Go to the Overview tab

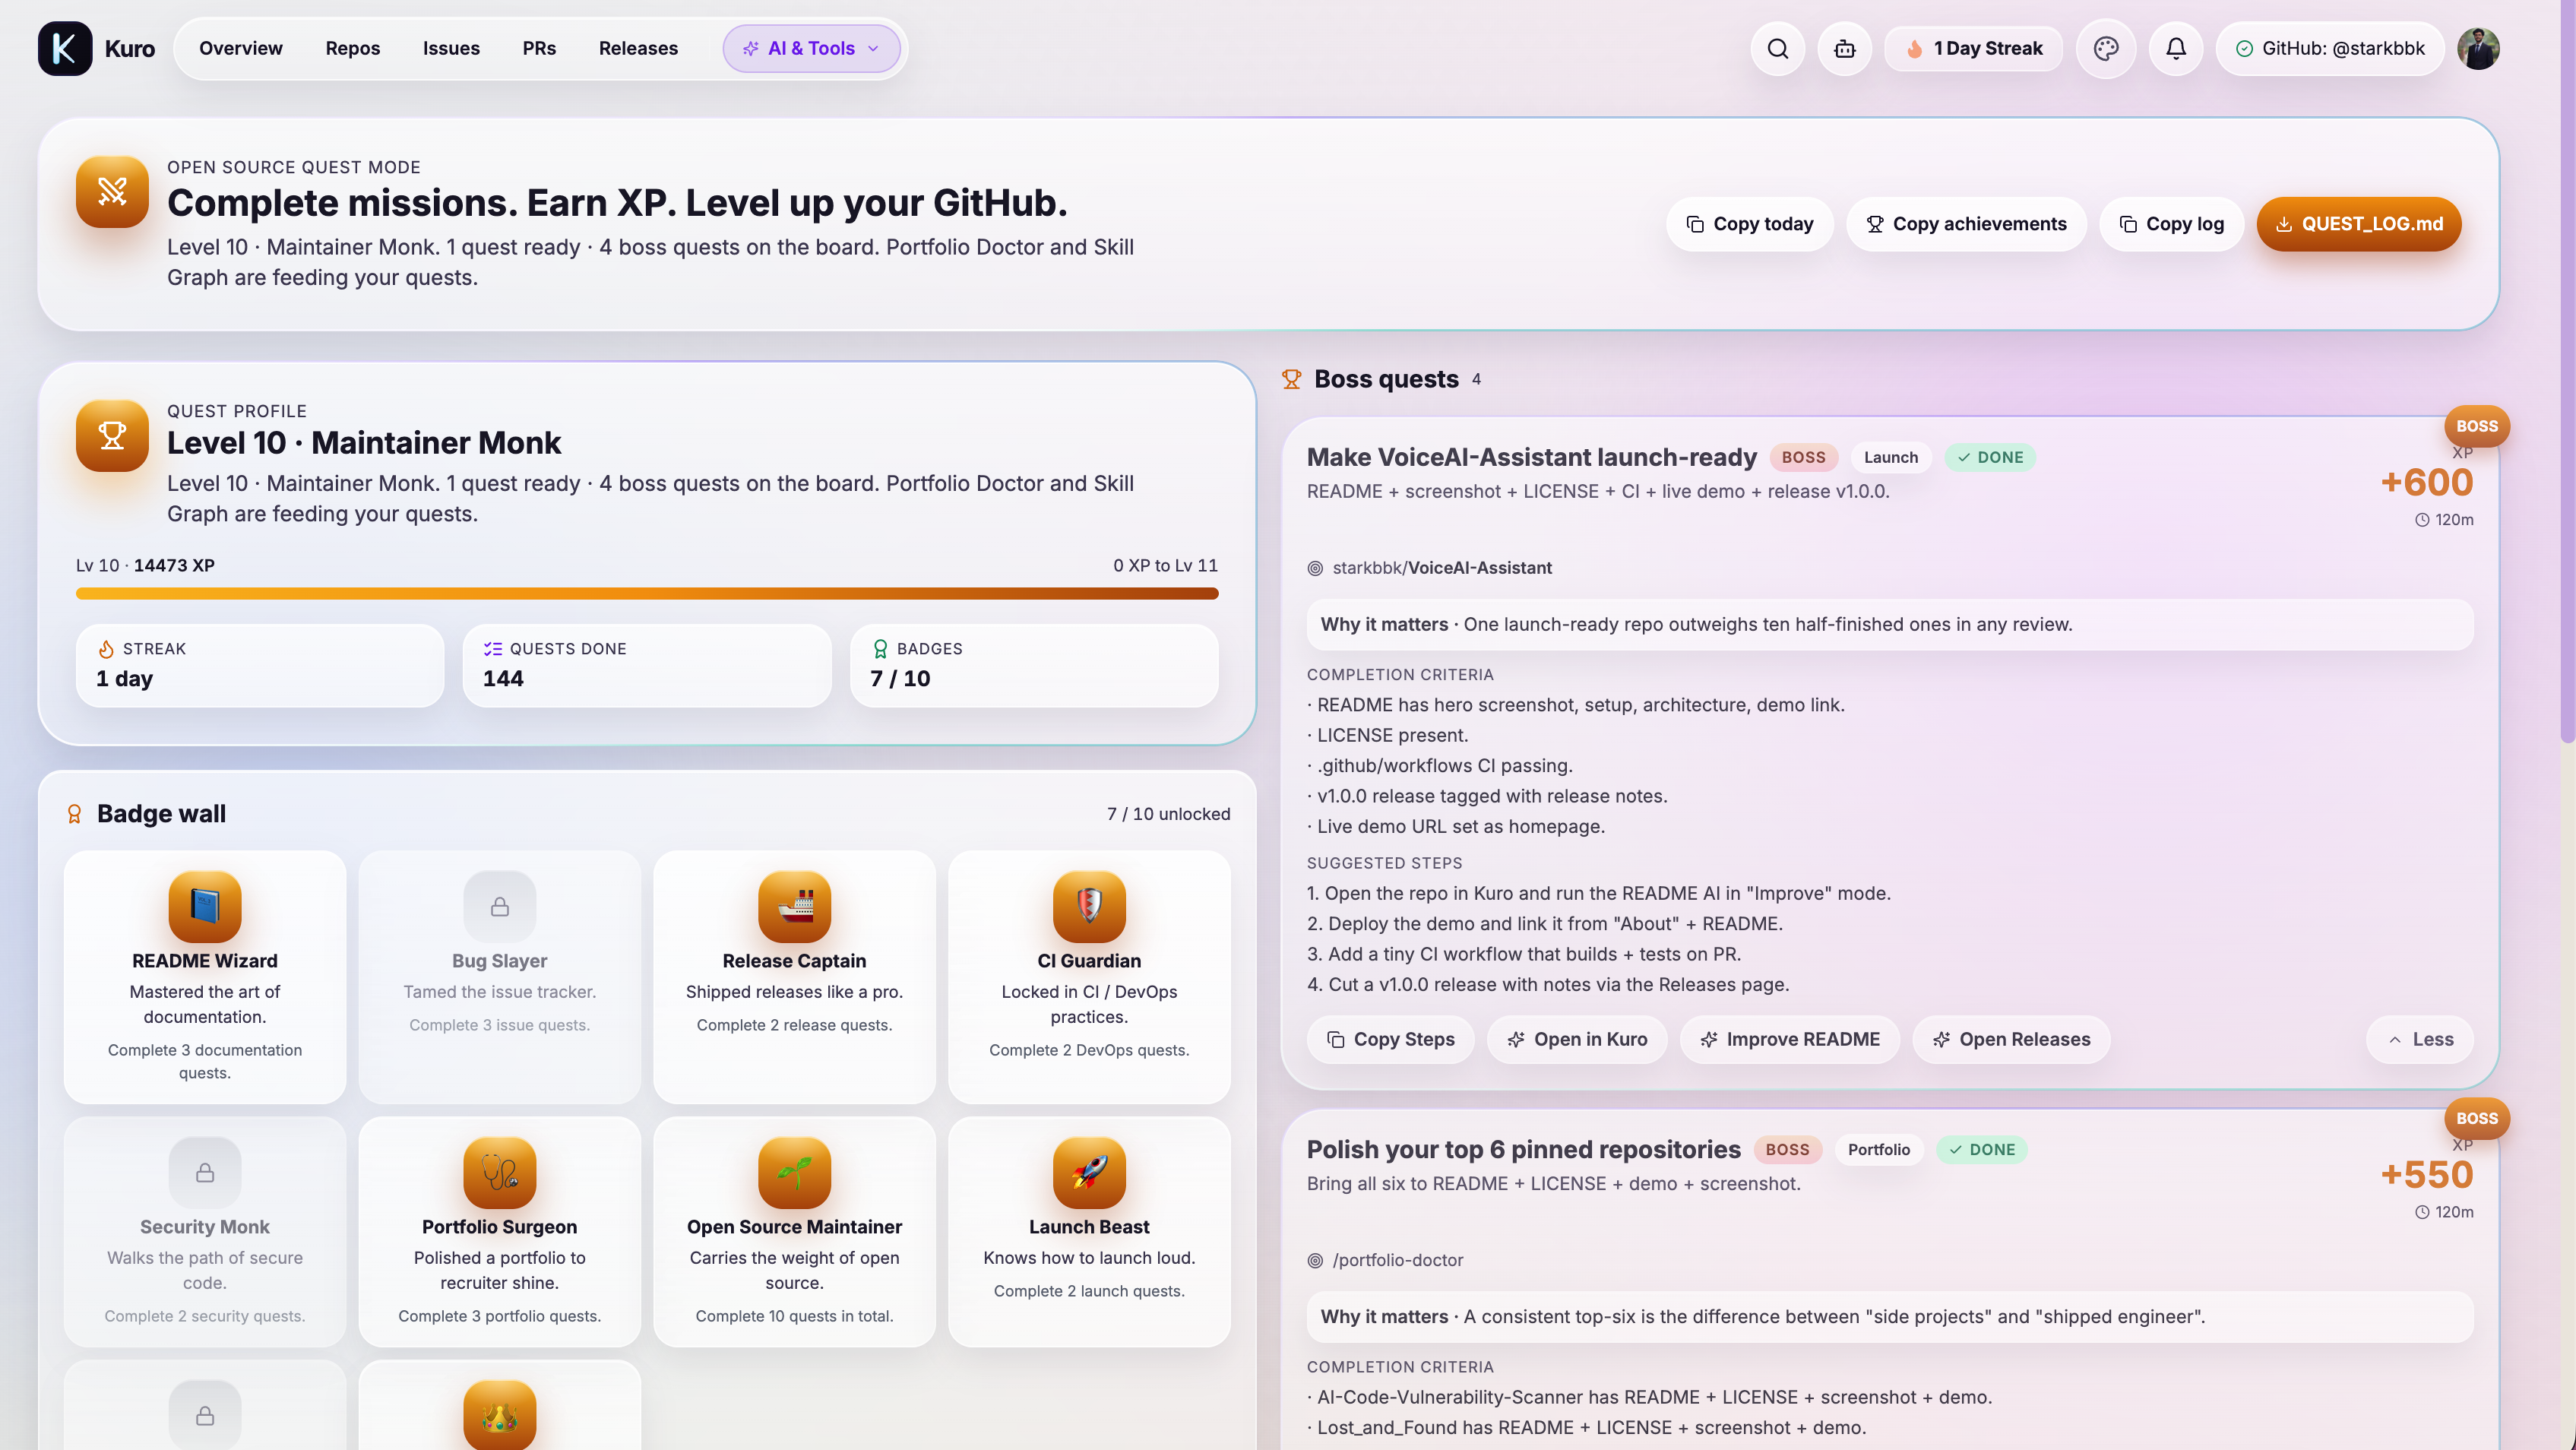point(241,48)
